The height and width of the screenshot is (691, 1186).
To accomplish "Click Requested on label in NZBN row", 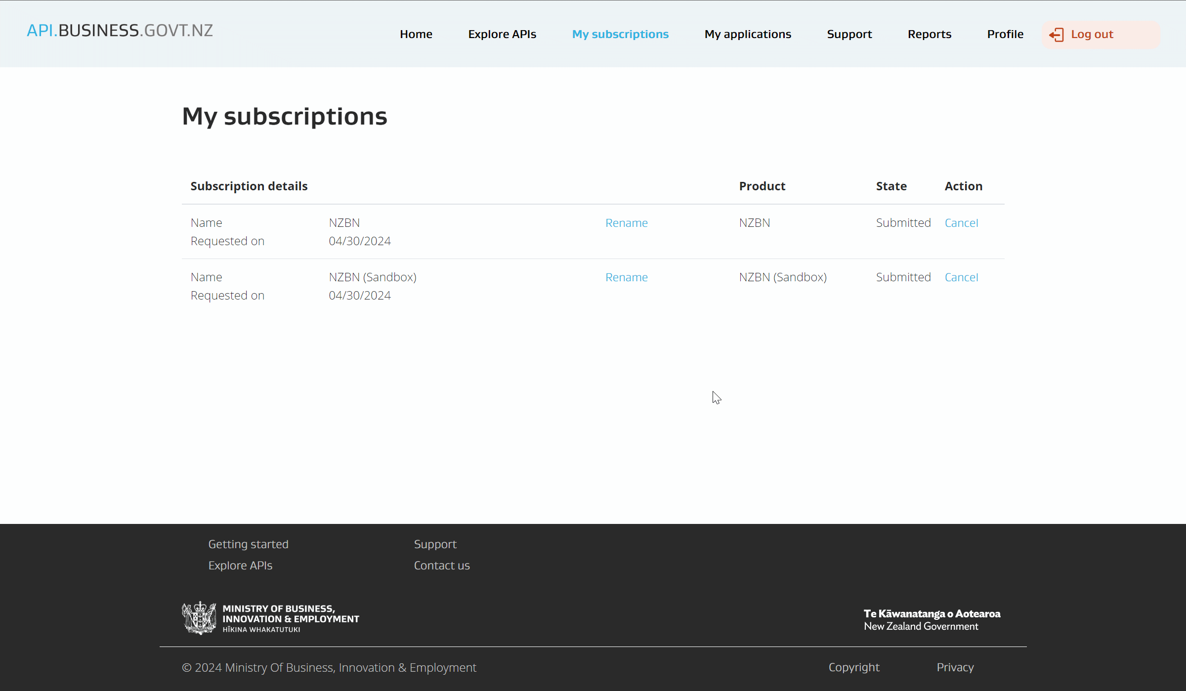I will [227, 241].
